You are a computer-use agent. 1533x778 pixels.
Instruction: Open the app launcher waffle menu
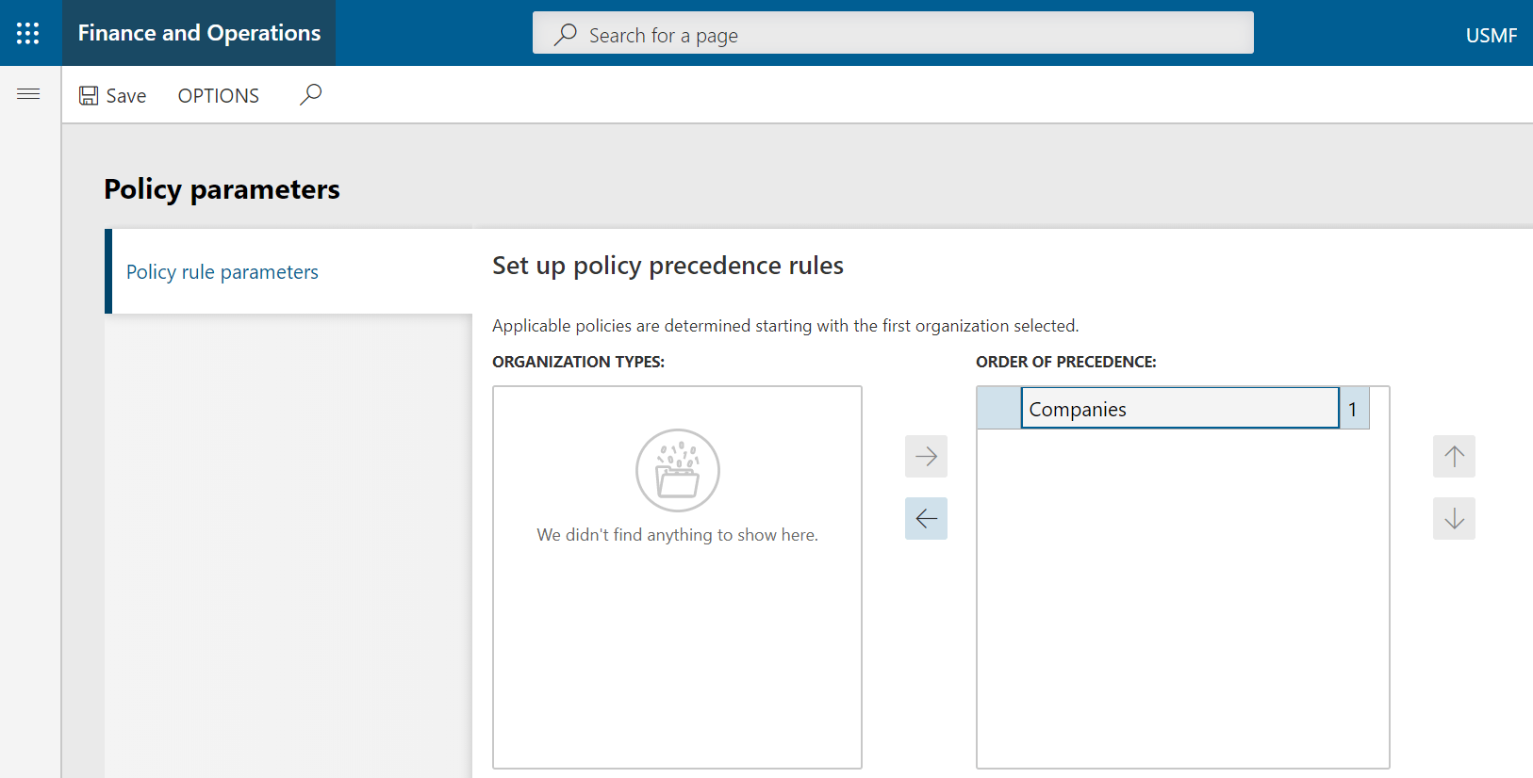click(28, 34)
